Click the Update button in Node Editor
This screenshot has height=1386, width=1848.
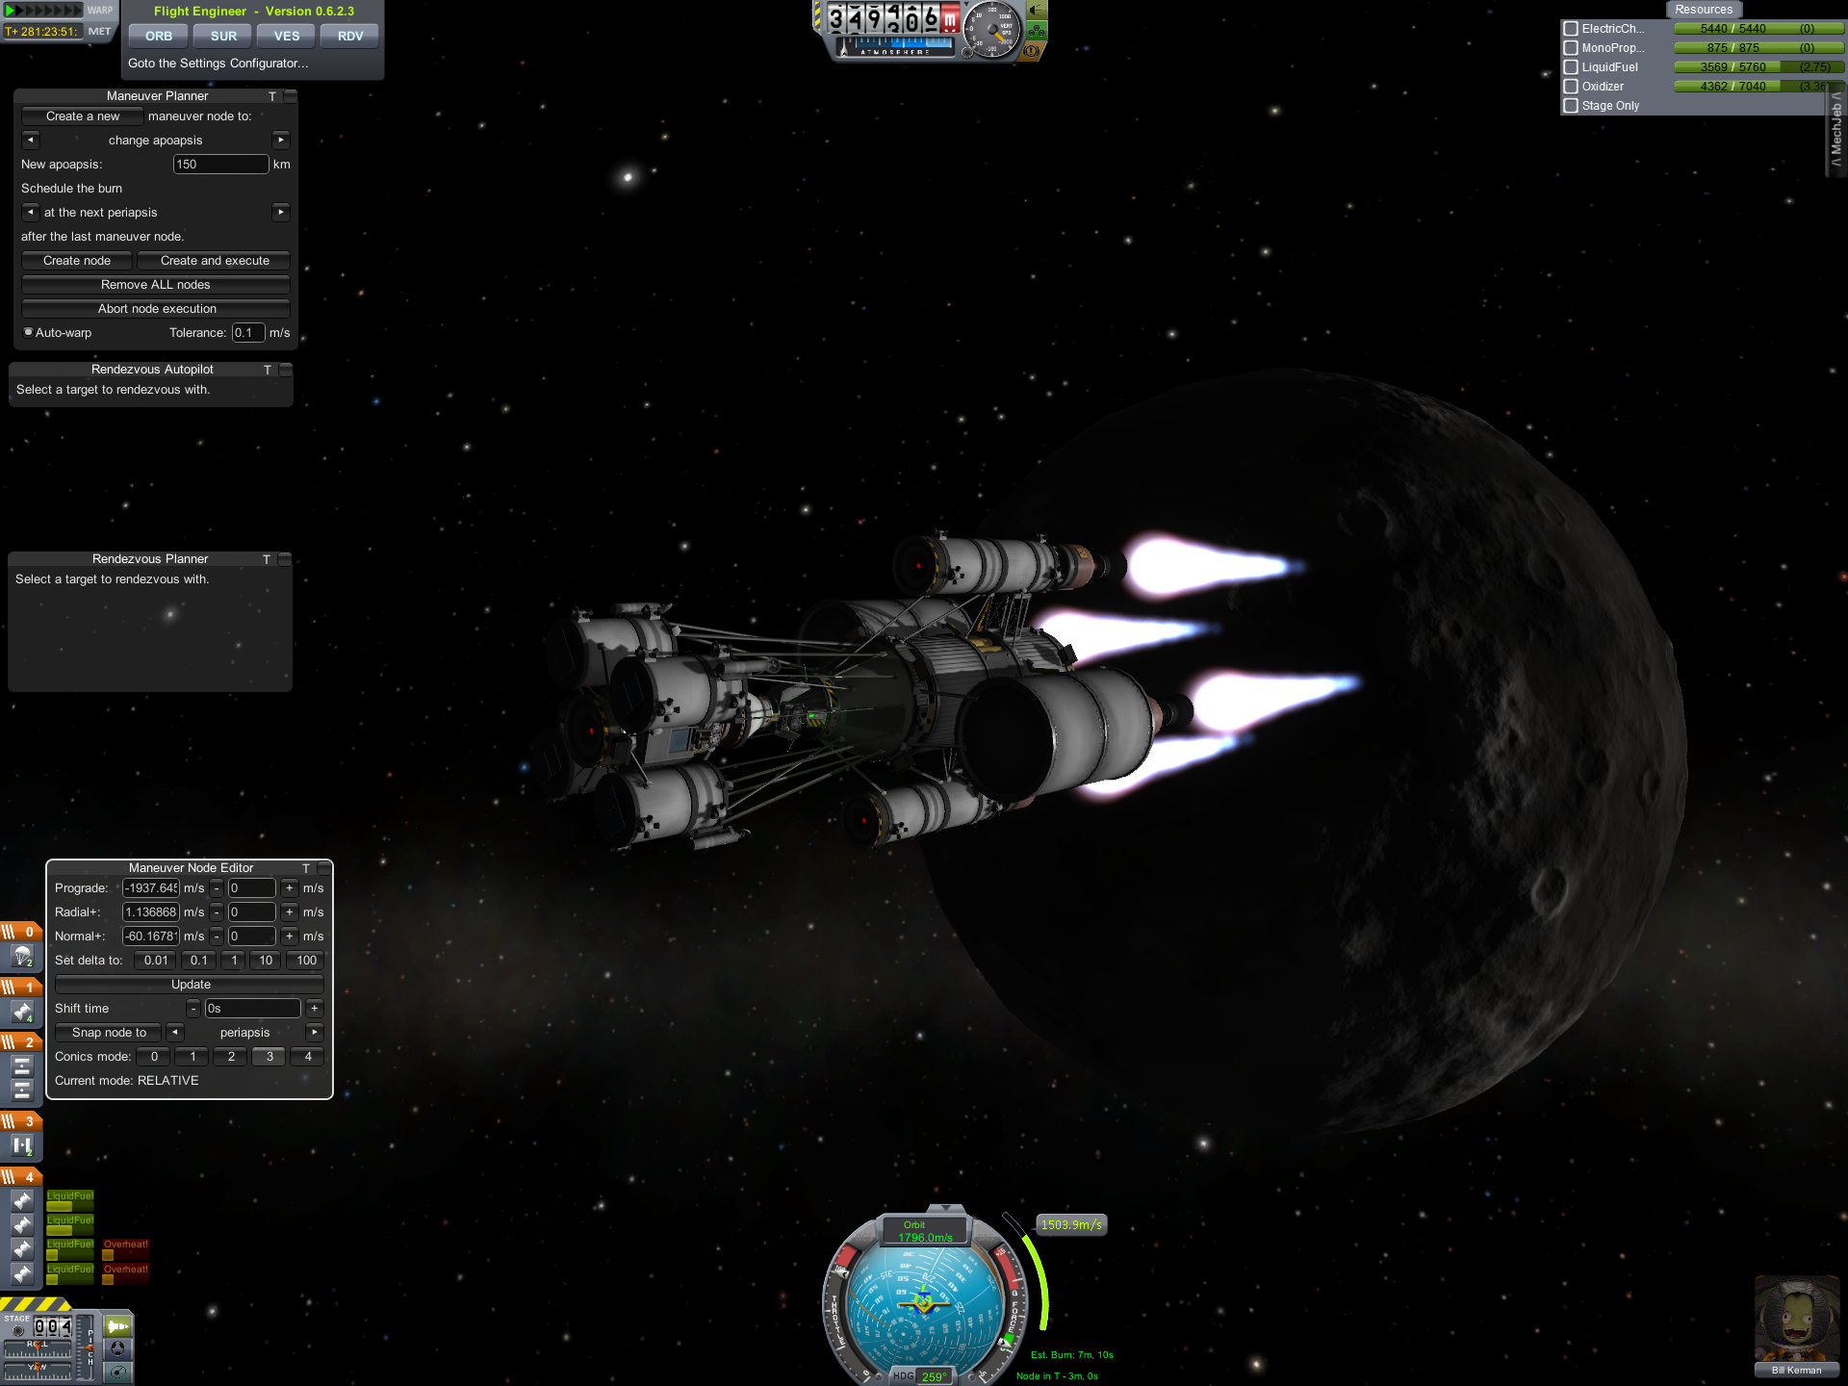pyautogui.click(x=190, y=985)
